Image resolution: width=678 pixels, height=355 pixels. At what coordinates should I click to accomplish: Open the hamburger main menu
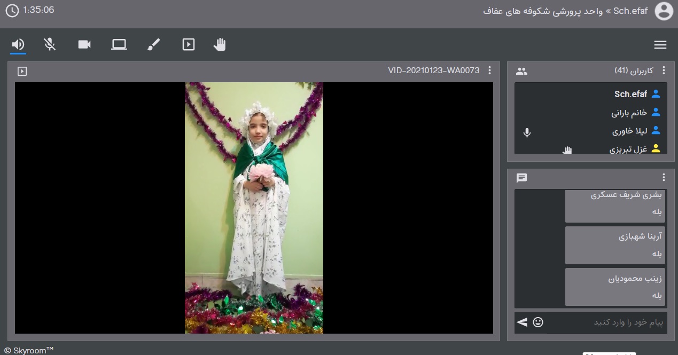point(660,45)
